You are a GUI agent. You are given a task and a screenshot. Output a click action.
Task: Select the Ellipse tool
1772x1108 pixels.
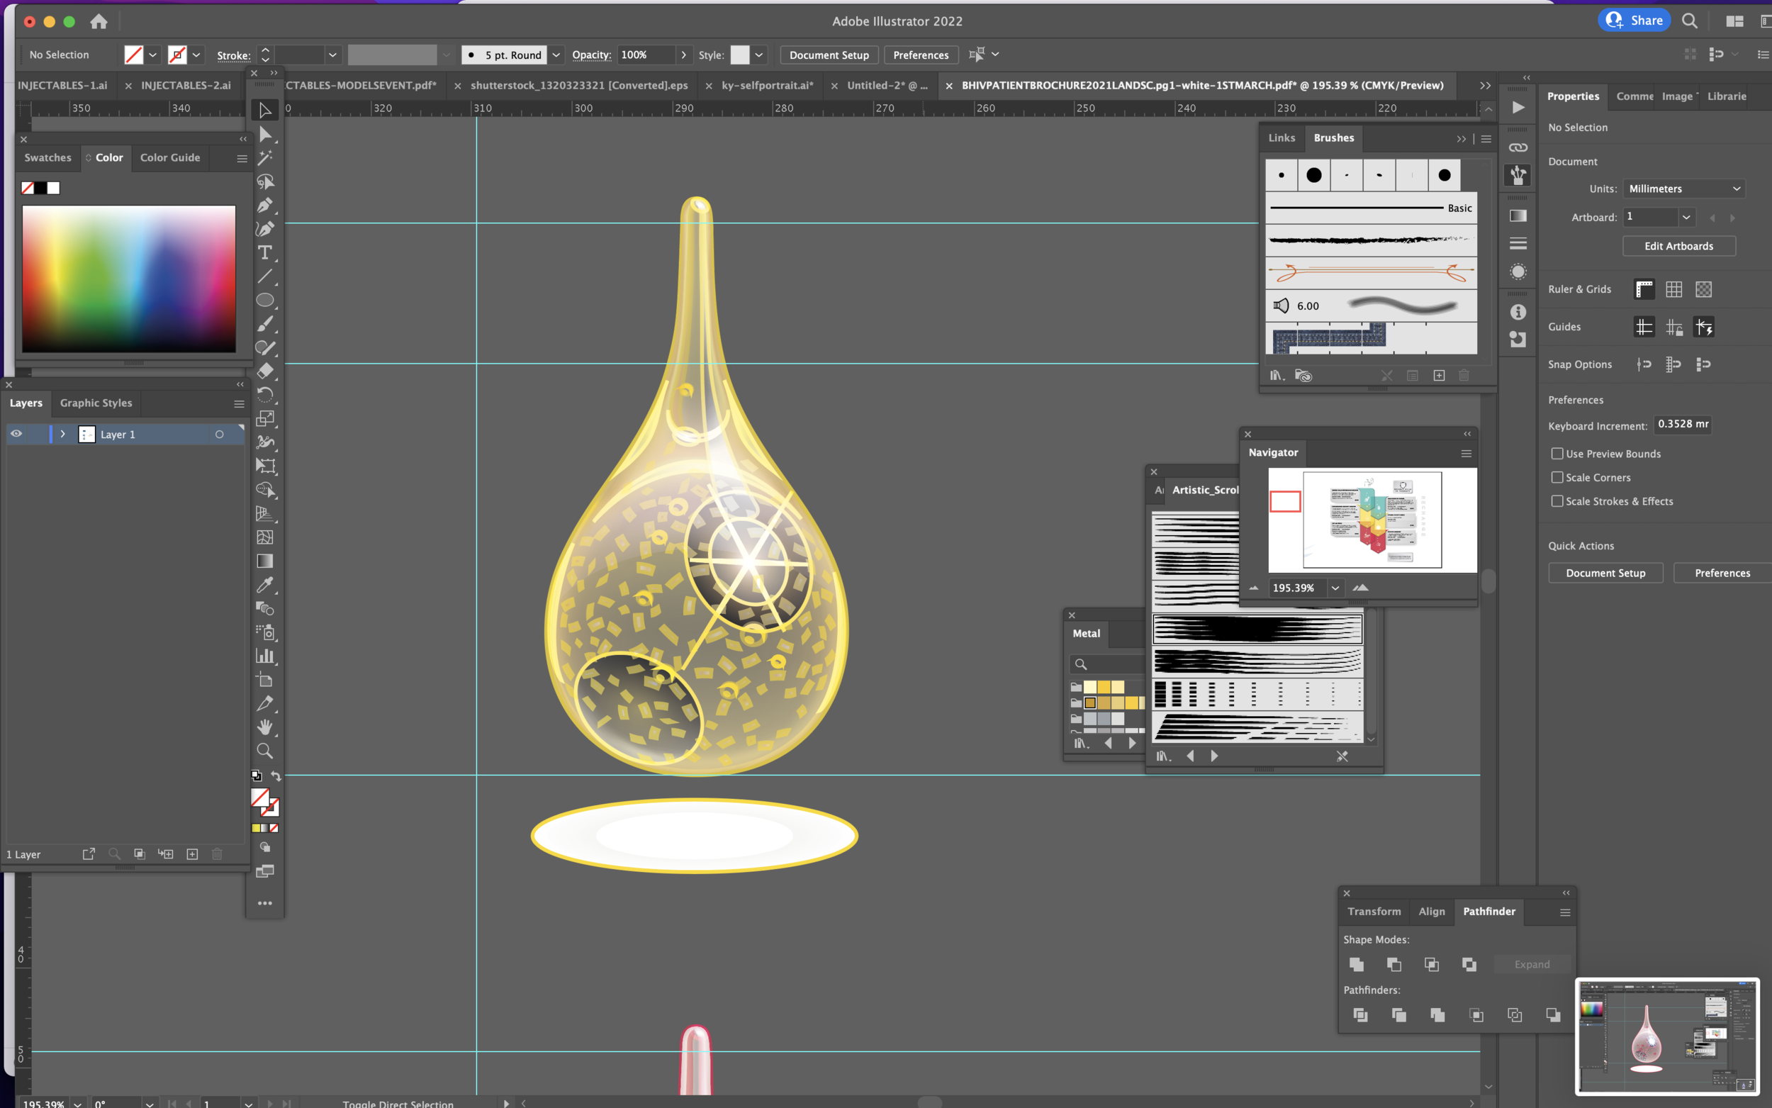tap(265, 300)
